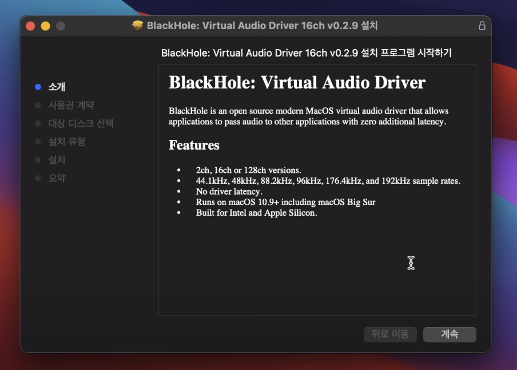
Task: Click the 뒤로 이동 back button
Action: 390,334
